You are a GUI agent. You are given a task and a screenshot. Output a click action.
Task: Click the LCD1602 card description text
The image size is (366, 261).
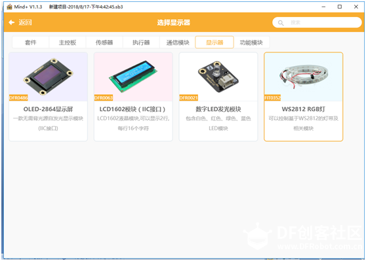point(133,124)
